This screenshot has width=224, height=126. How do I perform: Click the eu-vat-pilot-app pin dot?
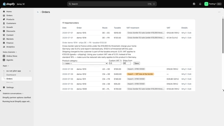pos(30,71)
